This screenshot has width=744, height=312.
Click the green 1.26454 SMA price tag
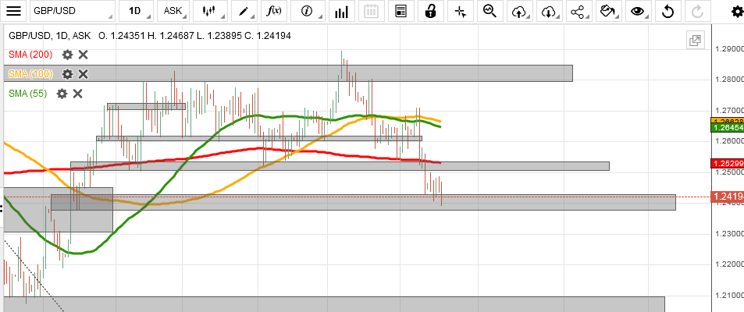(x=727, y=128)
